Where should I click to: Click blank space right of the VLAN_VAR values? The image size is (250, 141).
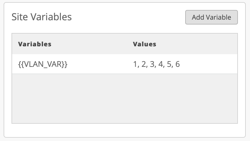tap(209, 64)
